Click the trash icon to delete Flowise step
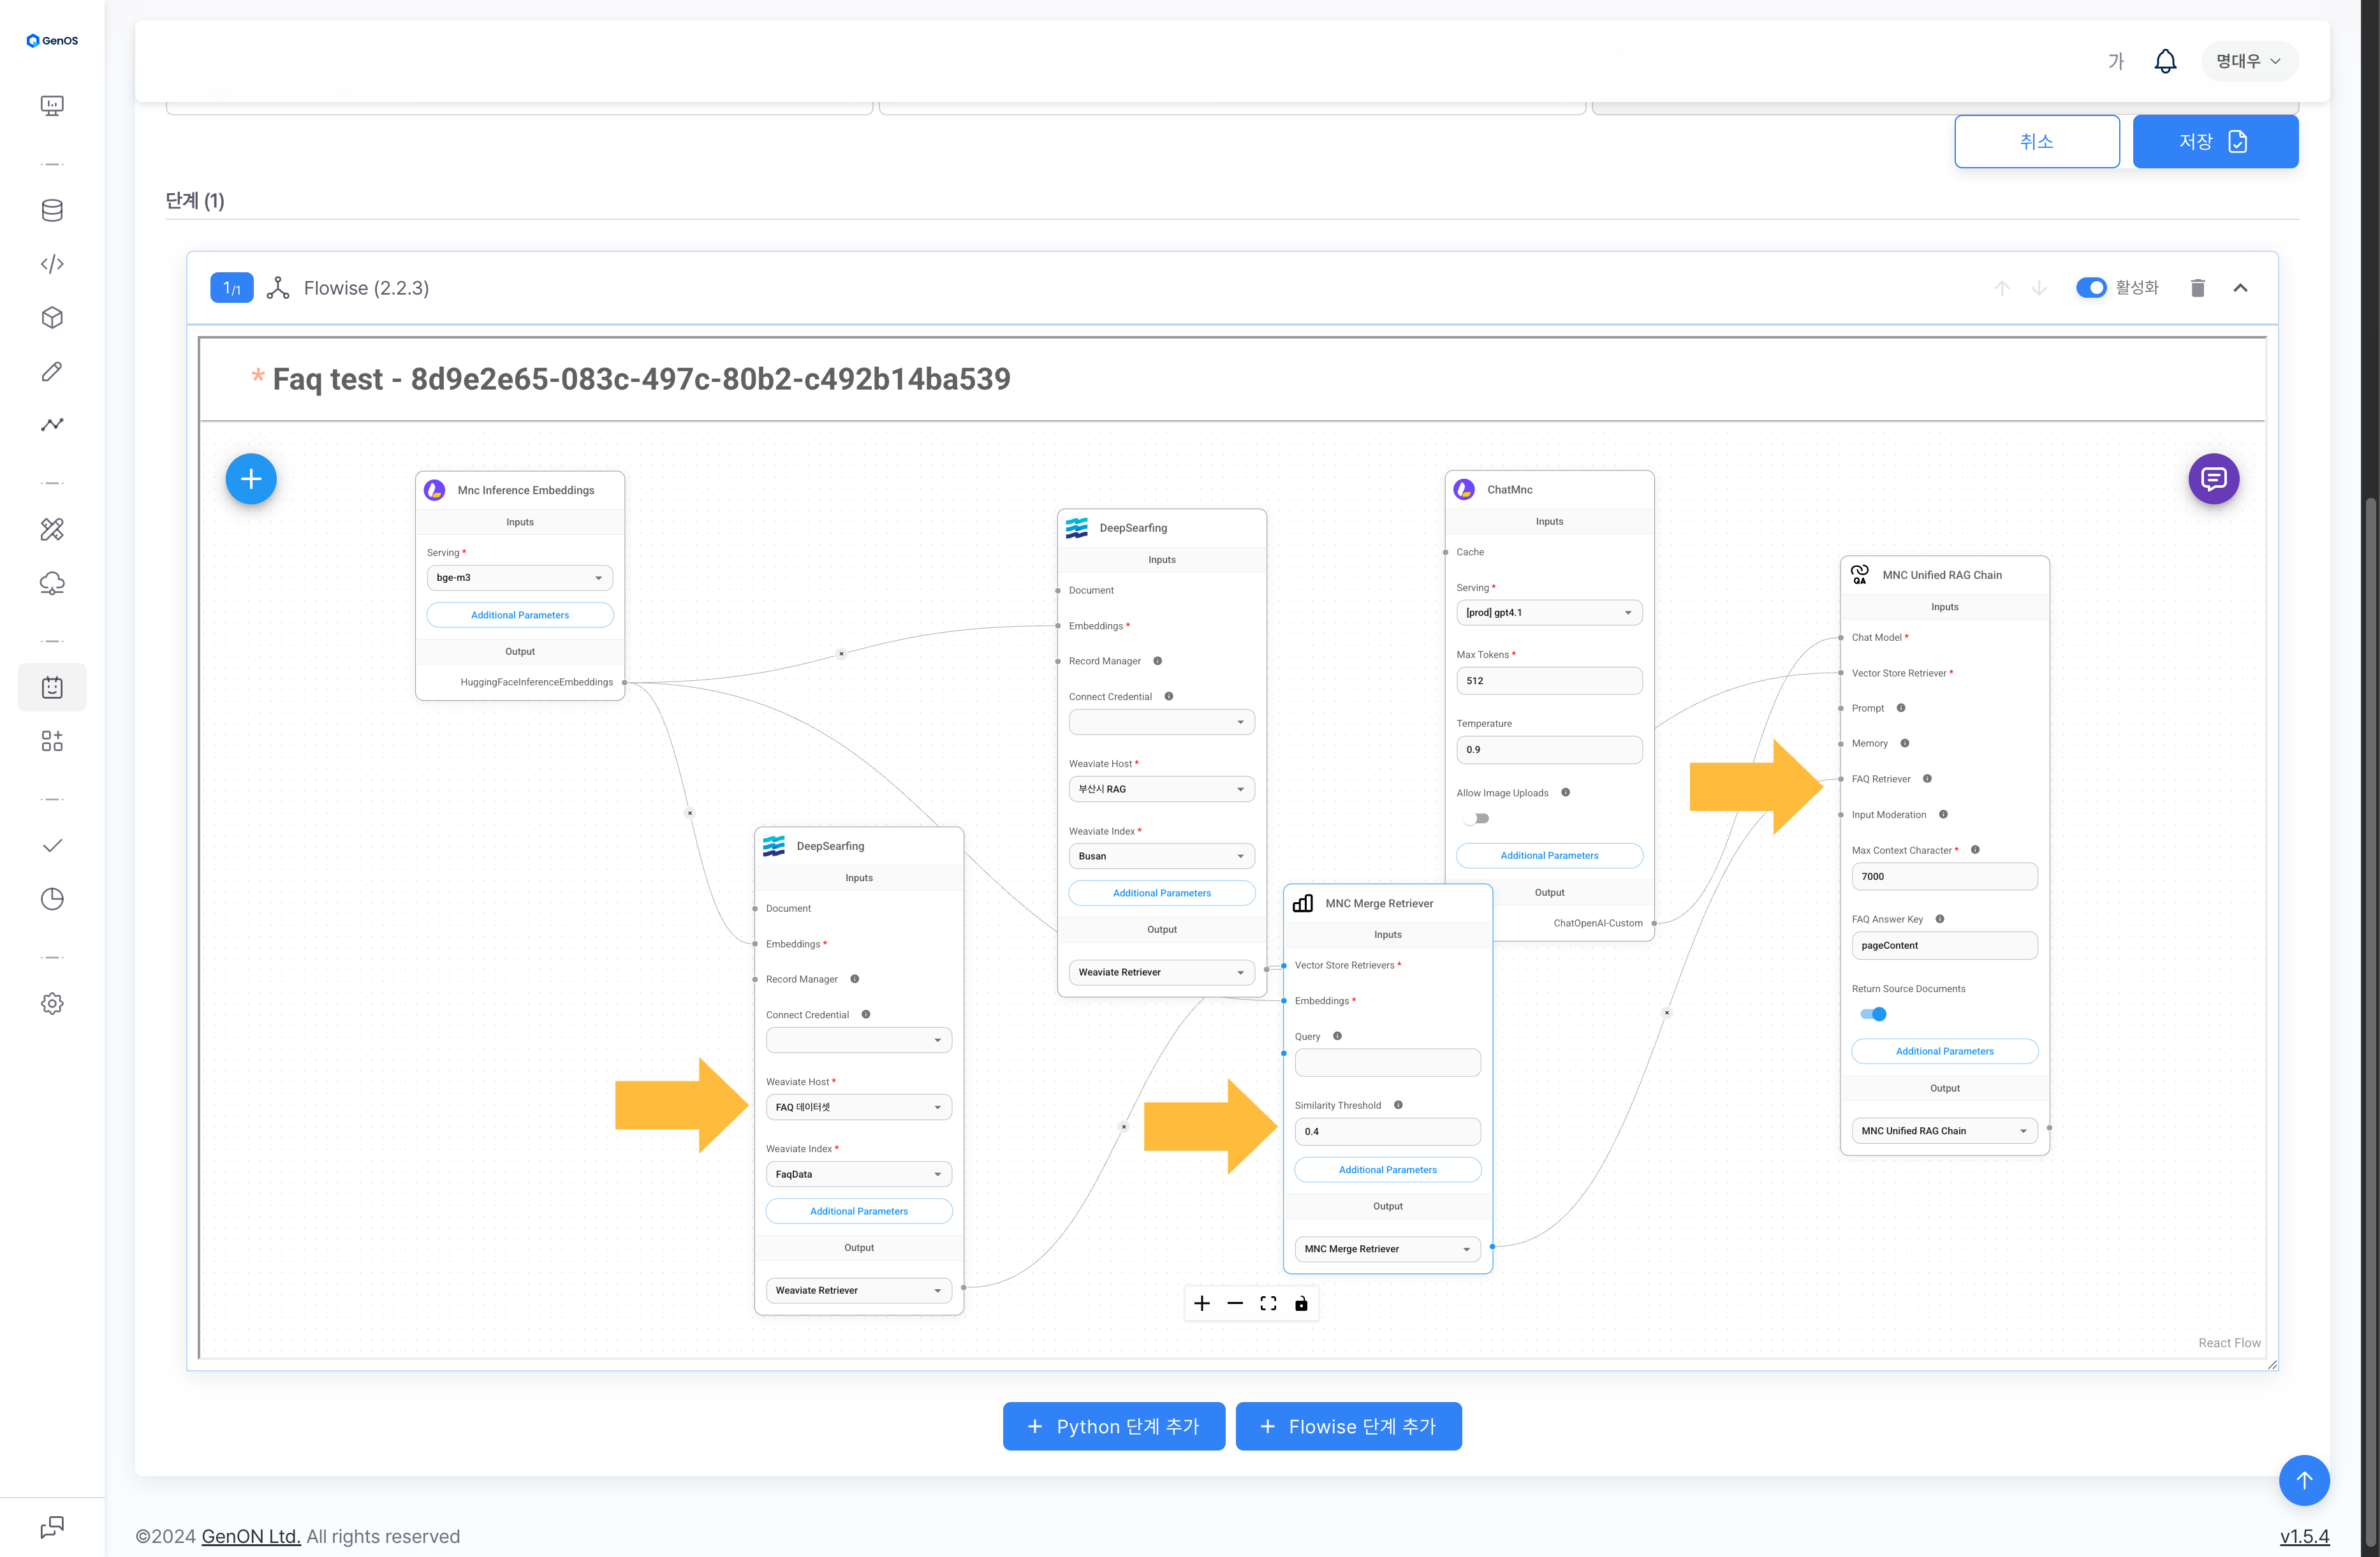 point(2197,288)
